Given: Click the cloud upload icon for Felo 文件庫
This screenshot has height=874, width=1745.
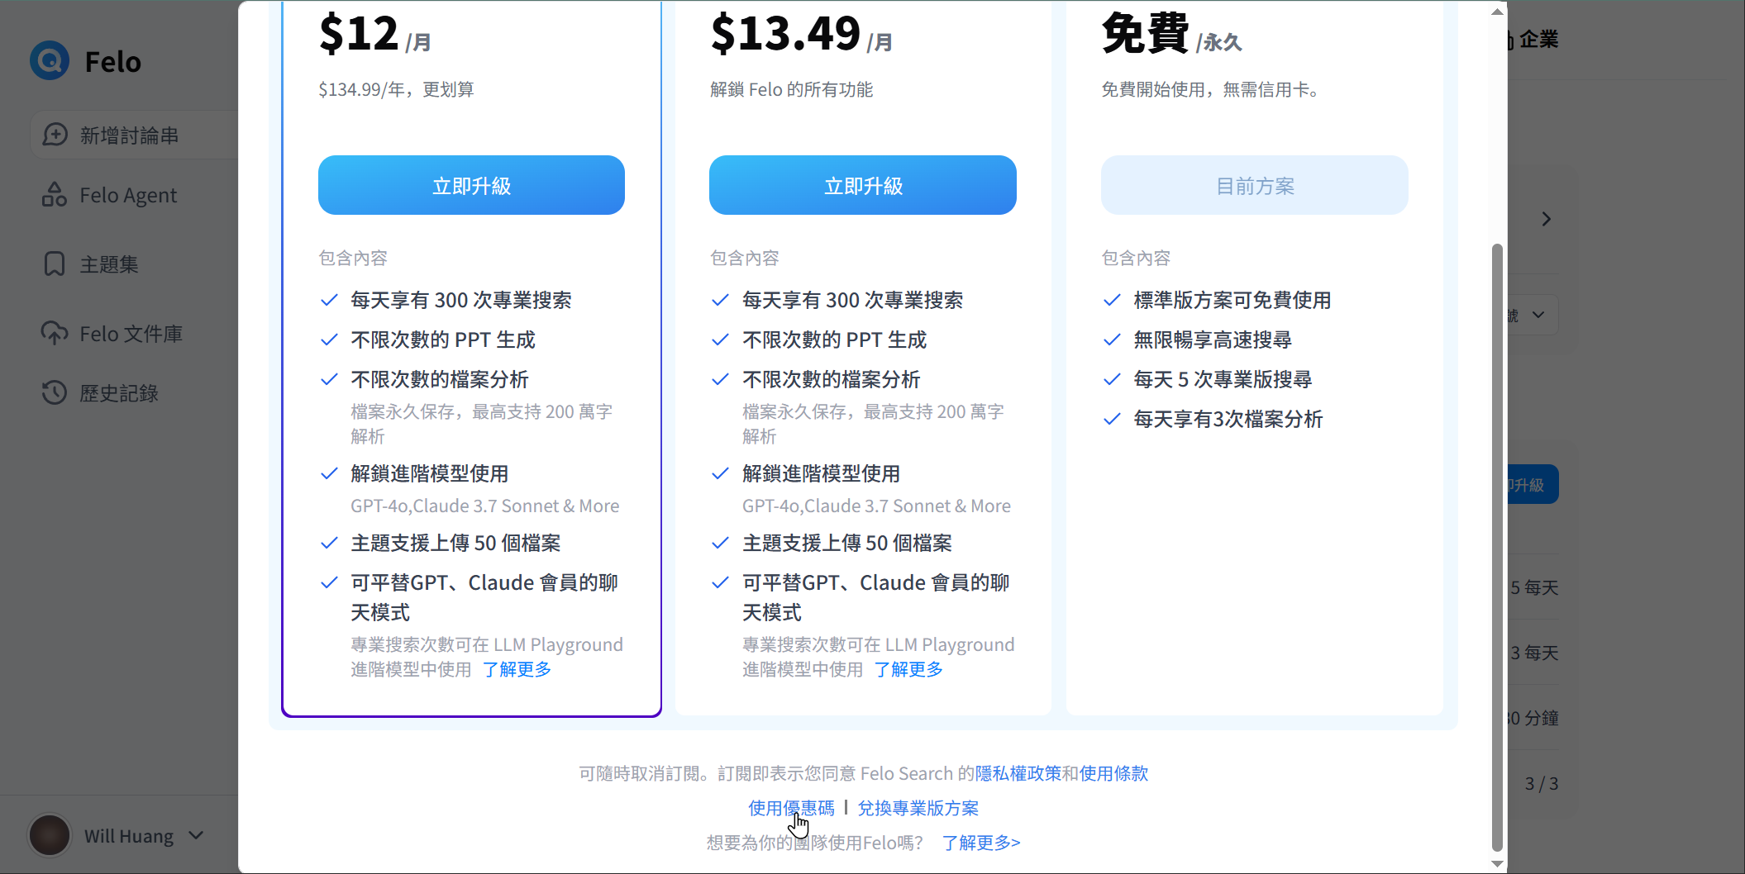Looking at the screenshot, I should pos(55,334).
